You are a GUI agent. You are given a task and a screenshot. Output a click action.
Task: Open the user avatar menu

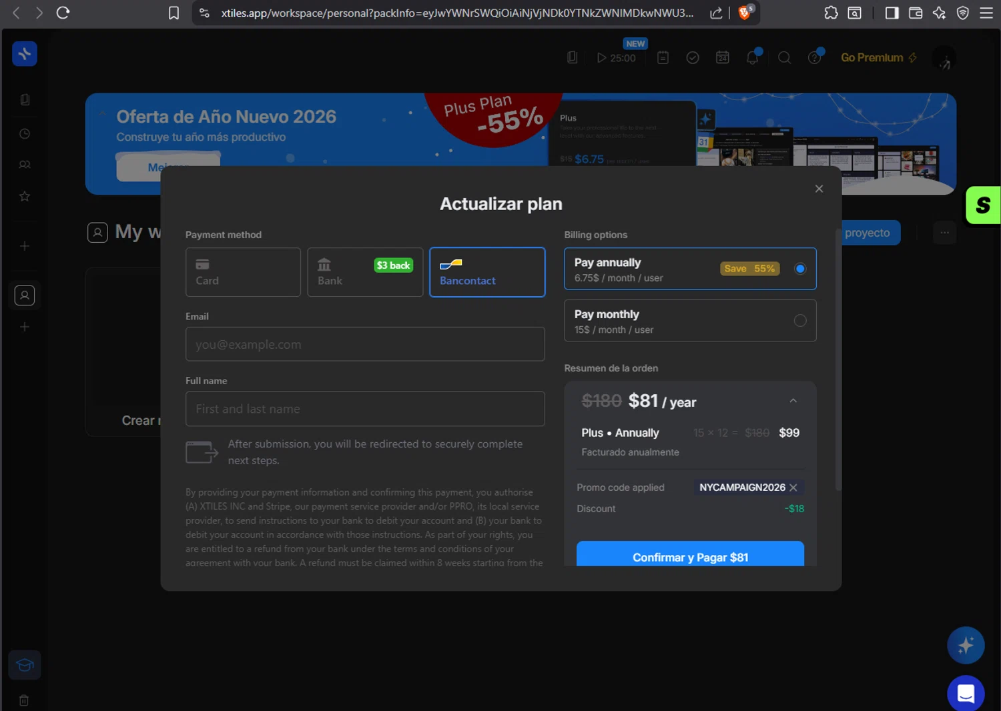point(944,58)
